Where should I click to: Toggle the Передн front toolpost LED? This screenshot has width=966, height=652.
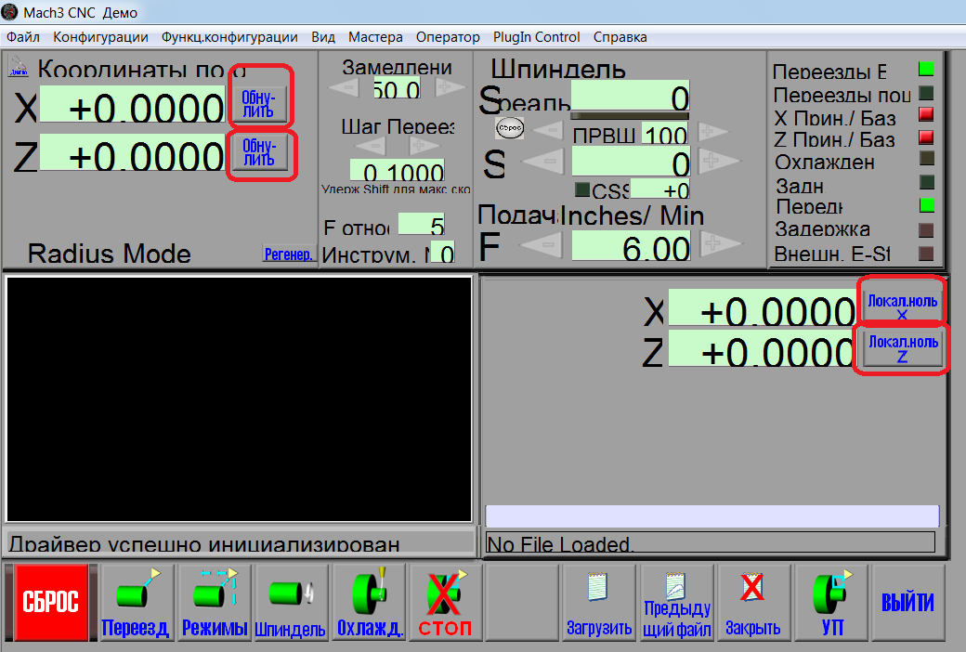pyautogui.click(x=927, y=205)
